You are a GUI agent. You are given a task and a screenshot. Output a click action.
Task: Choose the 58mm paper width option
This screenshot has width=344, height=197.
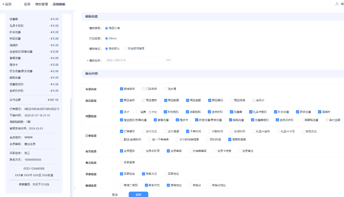pos(107,38)
